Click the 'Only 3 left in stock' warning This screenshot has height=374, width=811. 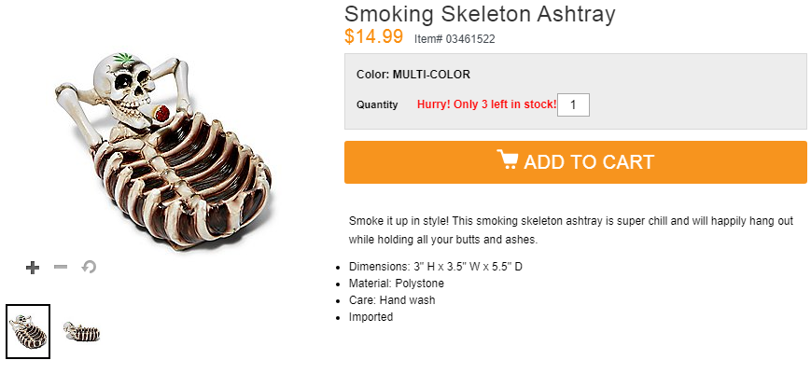coord(487,104)
